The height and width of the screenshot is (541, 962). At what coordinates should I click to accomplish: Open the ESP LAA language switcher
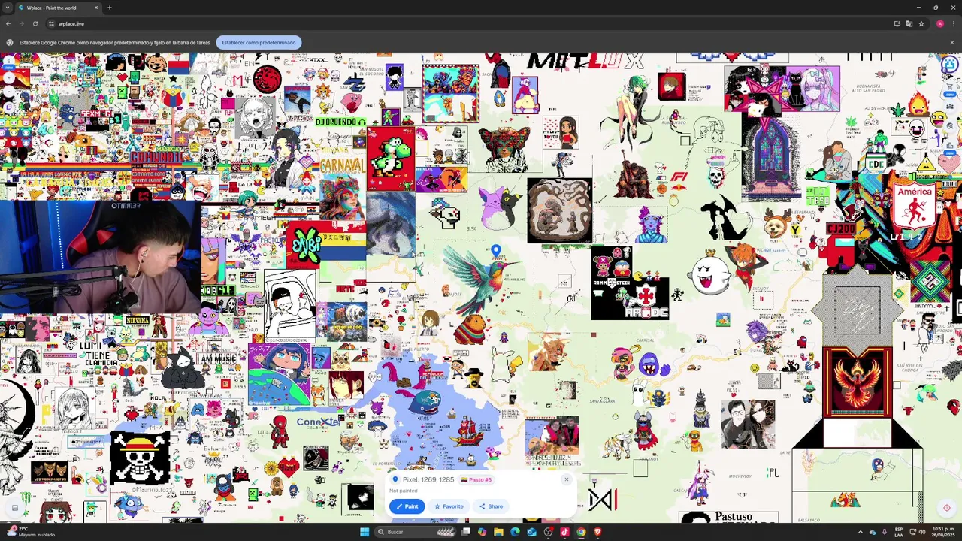click(x=899, y=532)
